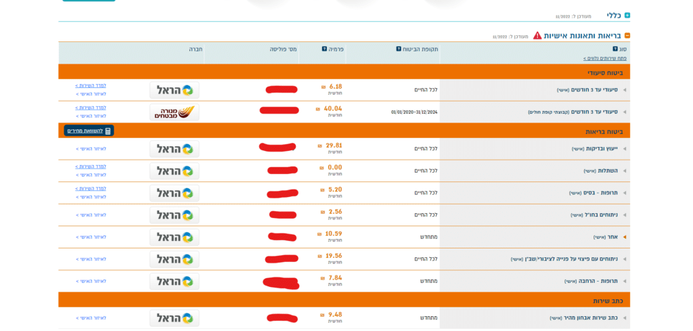Click help icon beside תקופת הביטוח header
This screenshot has width=693, height=331.
tap(399, 49)
